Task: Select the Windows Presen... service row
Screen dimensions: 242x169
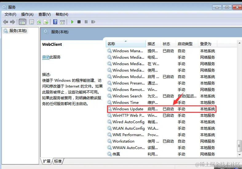Action: point(162,83)
